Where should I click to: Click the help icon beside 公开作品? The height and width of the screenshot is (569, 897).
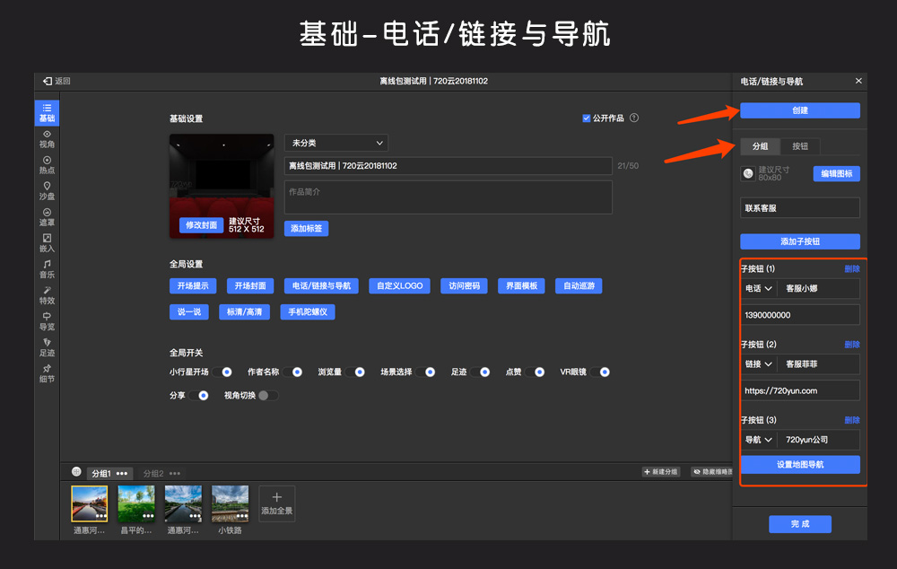[634, 118]
